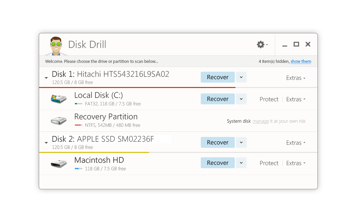Click the 'NTFS, 542MB / 480 MB free' text
This screenshot has width=360, height=210.
point(113,125)
